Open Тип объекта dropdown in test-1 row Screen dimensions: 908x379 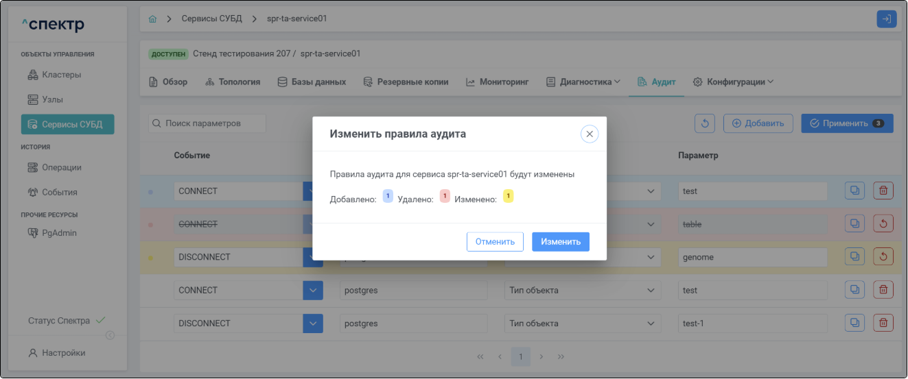(x=582, y=323)
